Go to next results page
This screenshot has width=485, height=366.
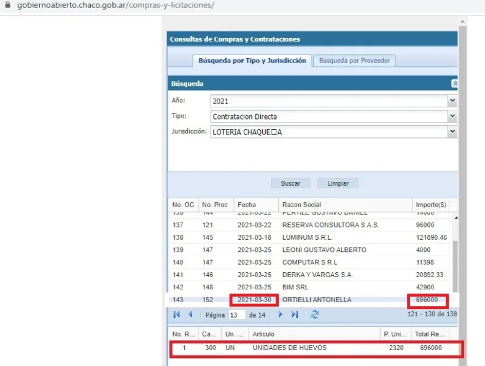coord(281,315)
